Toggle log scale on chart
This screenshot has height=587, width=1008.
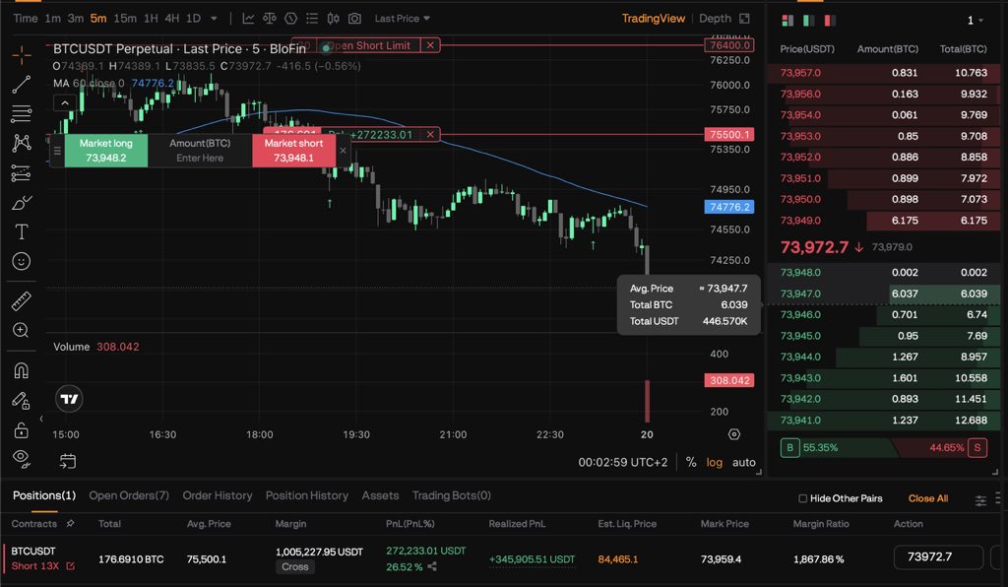715,462
